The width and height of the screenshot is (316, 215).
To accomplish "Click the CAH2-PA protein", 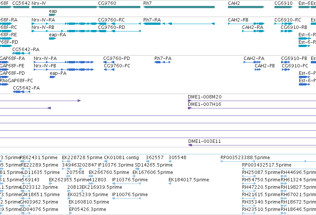I will point(252,62).
